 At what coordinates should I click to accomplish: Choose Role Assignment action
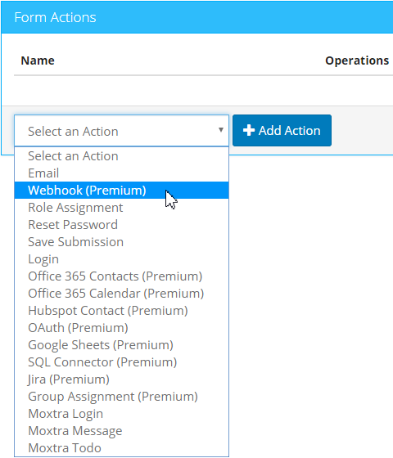(x=121, y=208)
